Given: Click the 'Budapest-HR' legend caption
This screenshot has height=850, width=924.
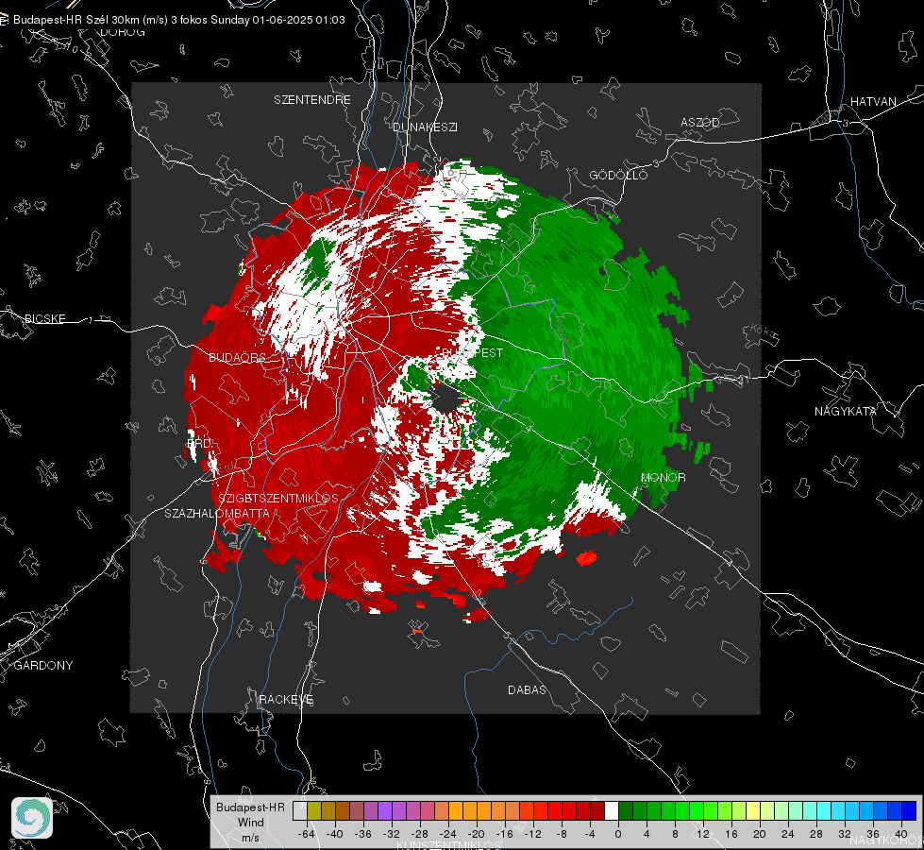Looking at the screenshot, I should click(250, 807).
